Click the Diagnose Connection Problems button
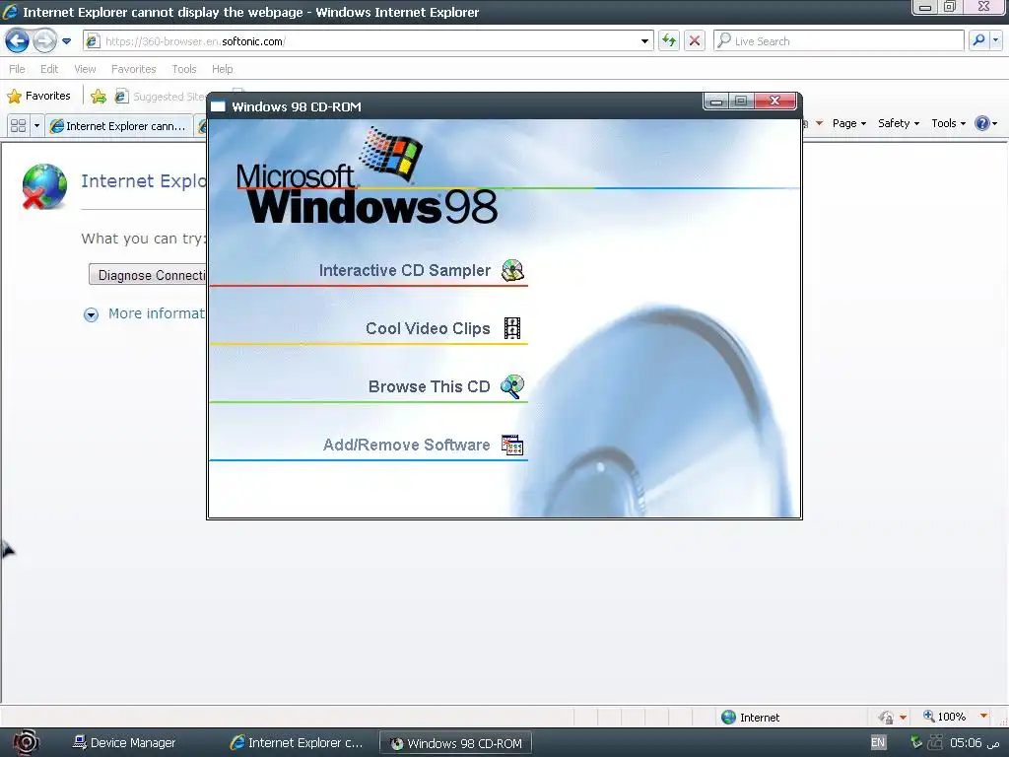 point(148,275)
